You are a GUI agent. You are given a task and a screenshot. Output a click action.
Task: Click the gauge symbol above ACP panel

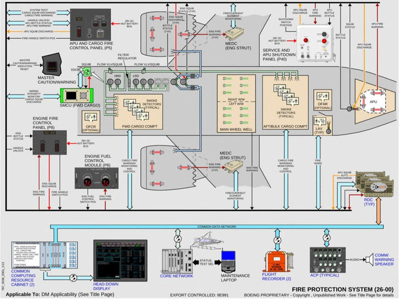(327, 238)
